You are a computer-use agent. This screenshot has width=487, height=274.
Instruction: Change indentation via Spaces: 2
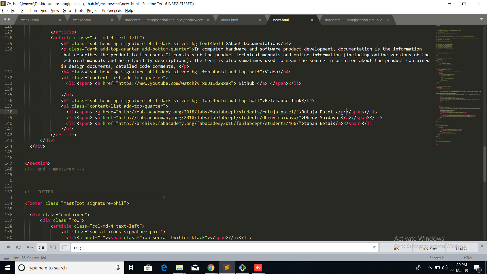pyautogui.click(x=437, y=258)
